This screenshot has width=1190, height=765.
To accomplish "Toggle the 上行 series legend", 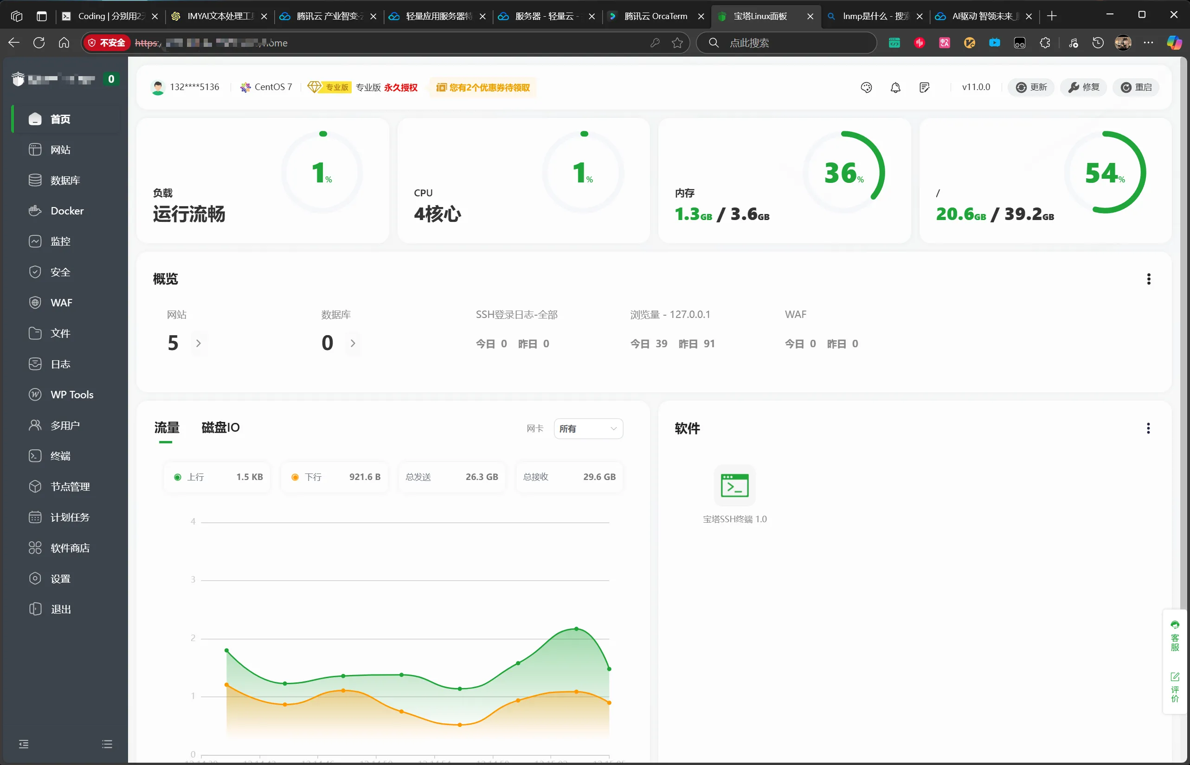I will tap(217, 477).
